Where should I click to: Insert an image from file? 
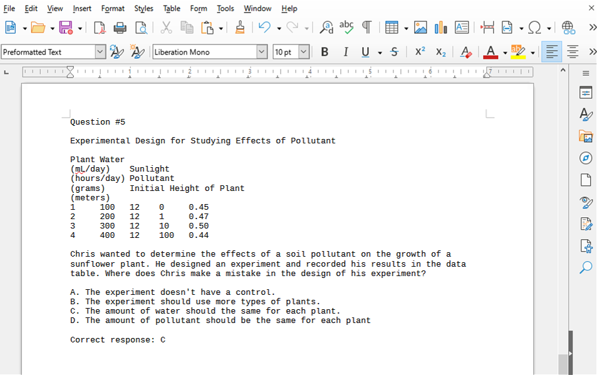(420, 28)
